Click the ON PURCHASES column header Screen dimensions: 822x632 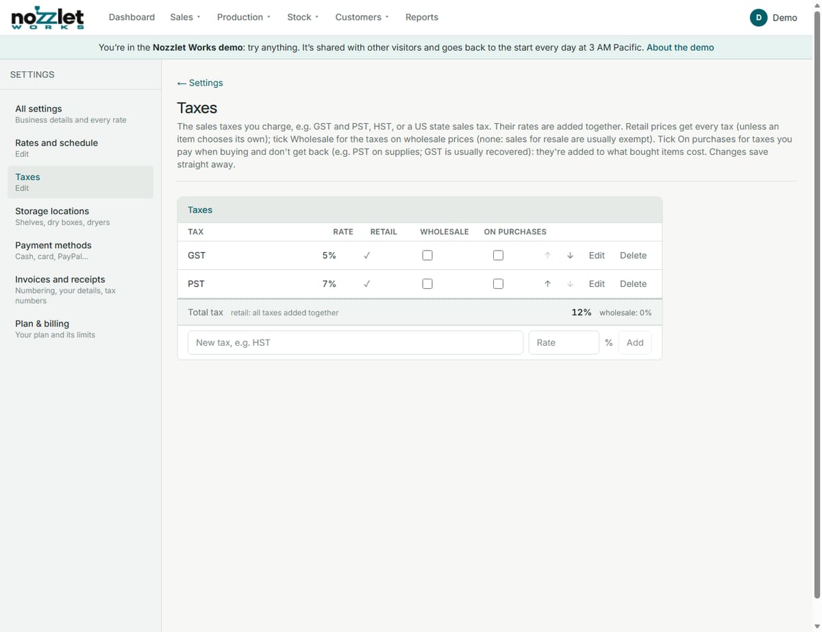tap(515, 232)
